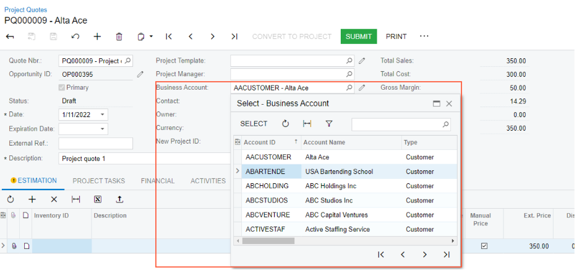Refresh the Estimation grid
The height and width of the screenshot is (270, 579).
point(11,200)
